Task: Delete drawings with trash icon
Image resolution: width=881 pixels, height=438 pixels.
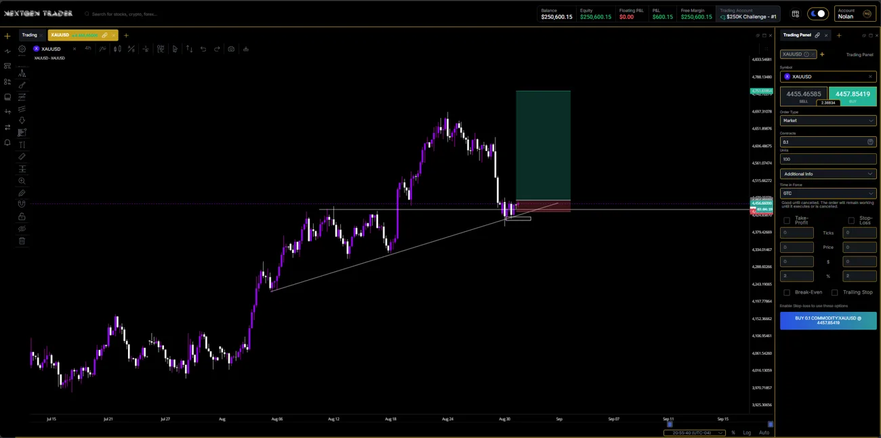Action: [22, 241]
